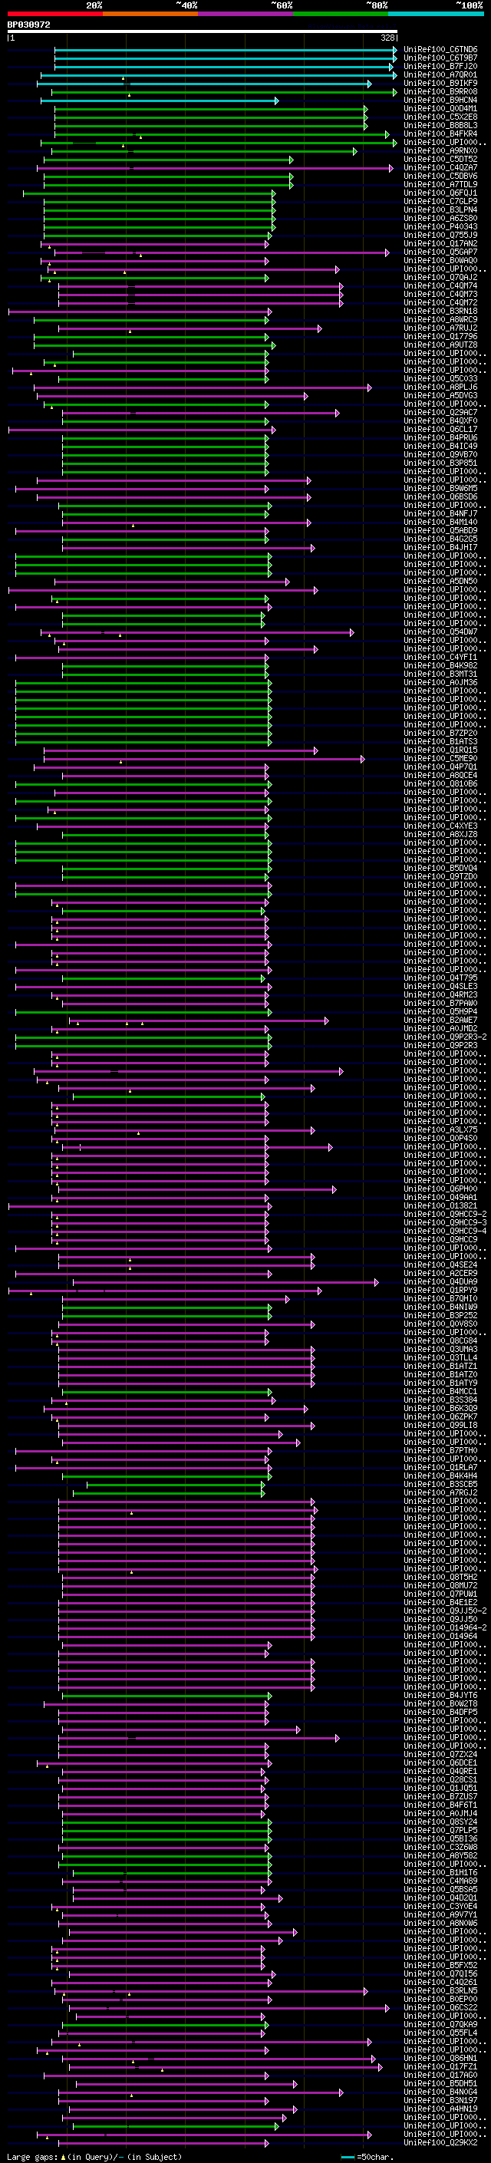Select hit label UniRef100_C4QM74

[x=440, y=286]
